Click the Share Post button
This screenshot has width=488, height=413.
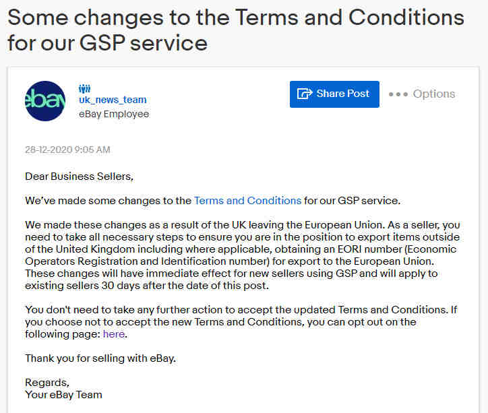point(334,94)
